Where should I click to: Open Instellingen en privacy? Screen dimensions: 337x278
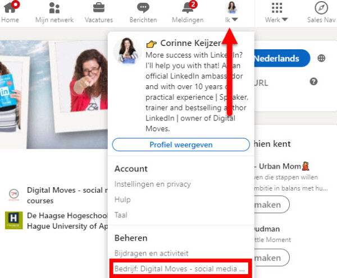point(152,184)
